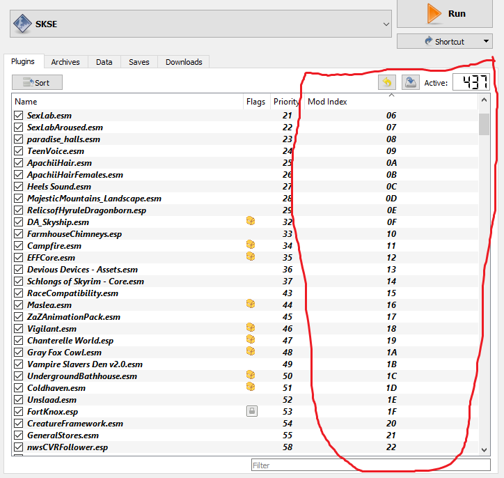
Task: Click archive flag icon for UndergroundBathhouse.esm
Action: pos(251,375)
